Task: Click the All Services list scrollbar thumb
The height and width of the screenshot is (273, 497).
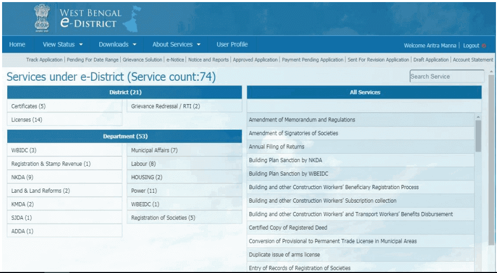Action: (x=478, y=136)
